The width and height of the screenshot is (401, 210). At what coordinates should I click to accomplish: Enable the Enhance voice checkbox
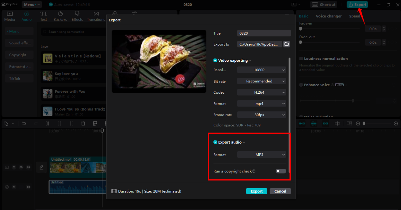click(x=301, y=85)
